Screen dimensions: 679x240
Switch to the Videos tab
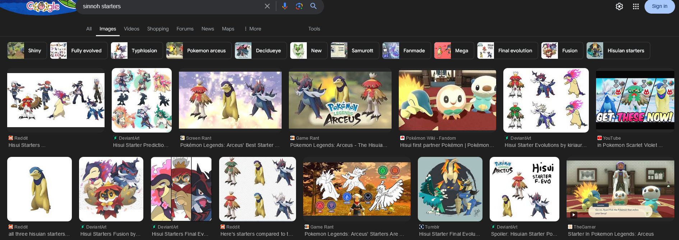pos(131,29)
